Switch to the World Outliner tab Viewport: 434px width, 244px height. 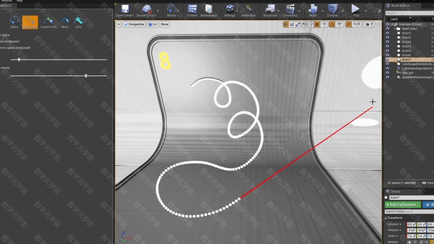pos(400,6)
